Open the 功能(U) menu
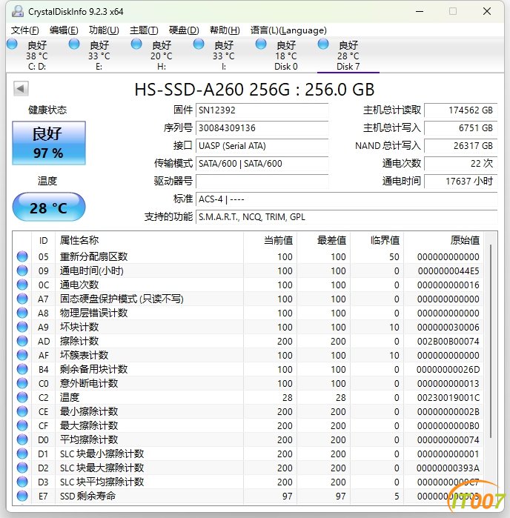 pyautogui.click(x=104, y=30)
